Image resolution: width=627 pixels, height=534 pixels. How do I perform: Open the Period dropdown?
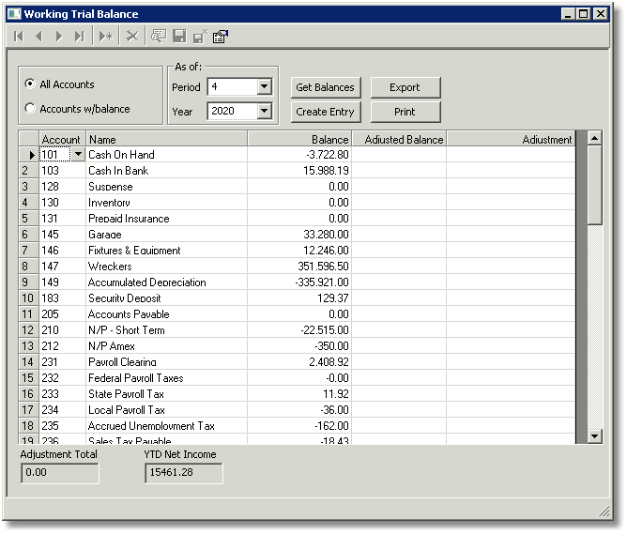[265, 86]
